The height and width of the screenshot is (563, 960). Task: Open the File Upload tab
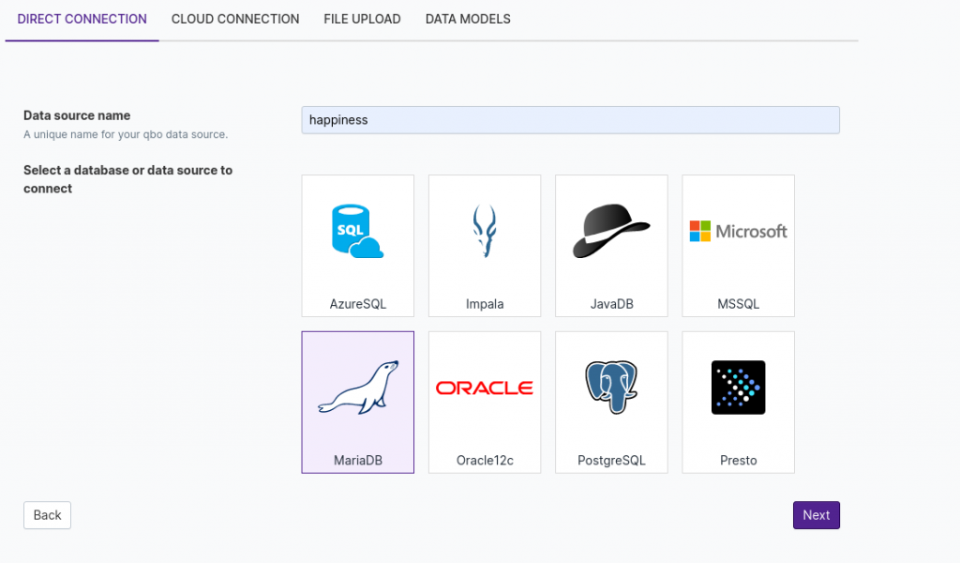[362, 19]
